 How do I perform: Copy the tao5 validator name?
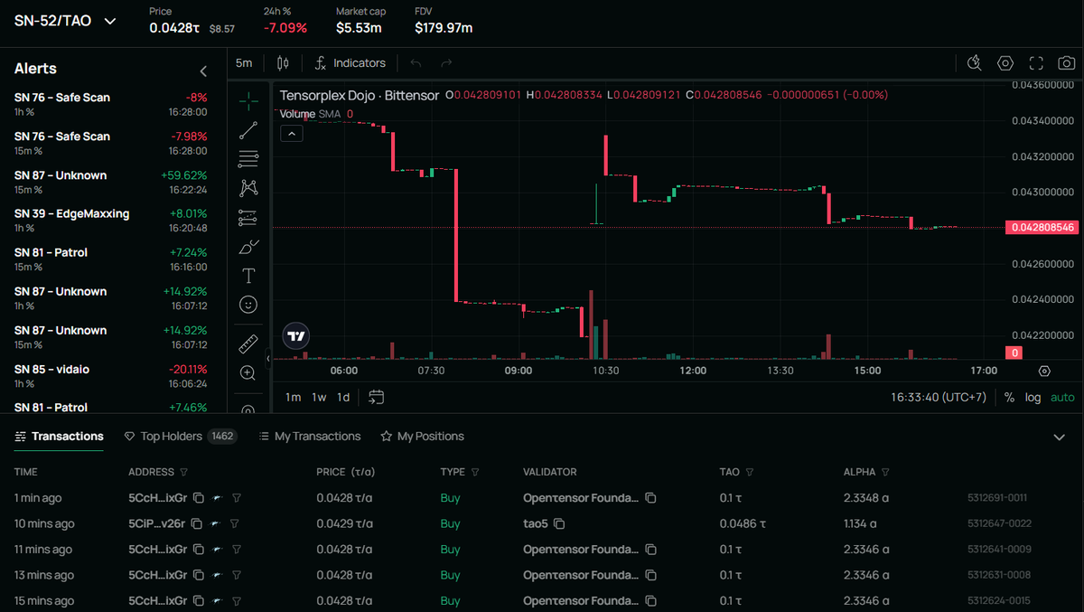pyautogui.click(x=559, y=523)
